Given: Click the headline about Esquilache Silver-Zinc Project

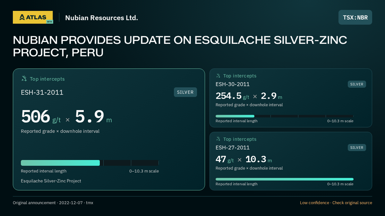Looking at the screenshot, I should point(180,46).
